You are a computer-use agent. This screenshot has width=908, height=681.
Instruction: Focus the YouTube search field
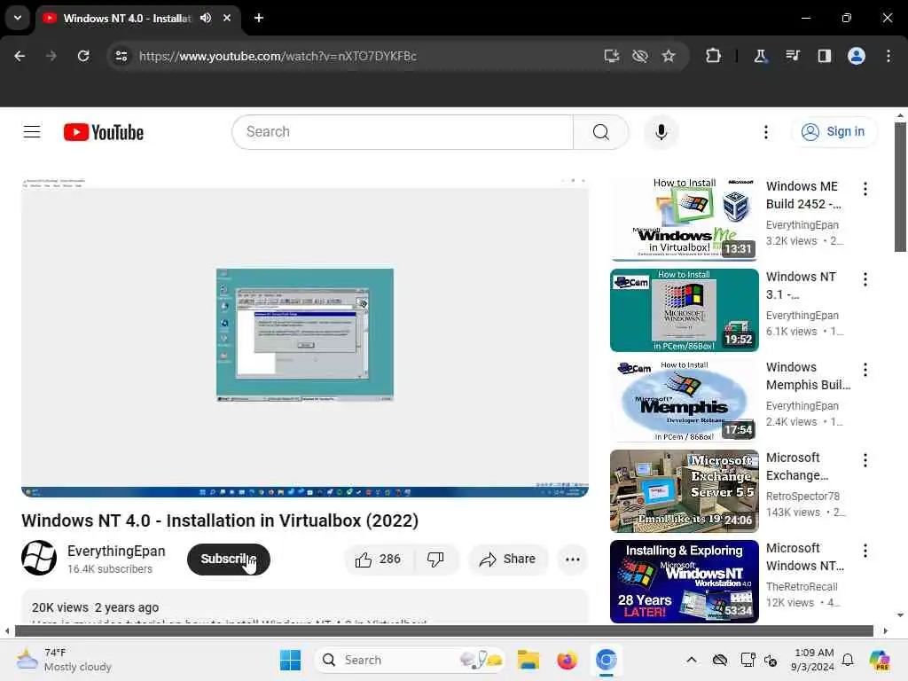tap(403, 132)
